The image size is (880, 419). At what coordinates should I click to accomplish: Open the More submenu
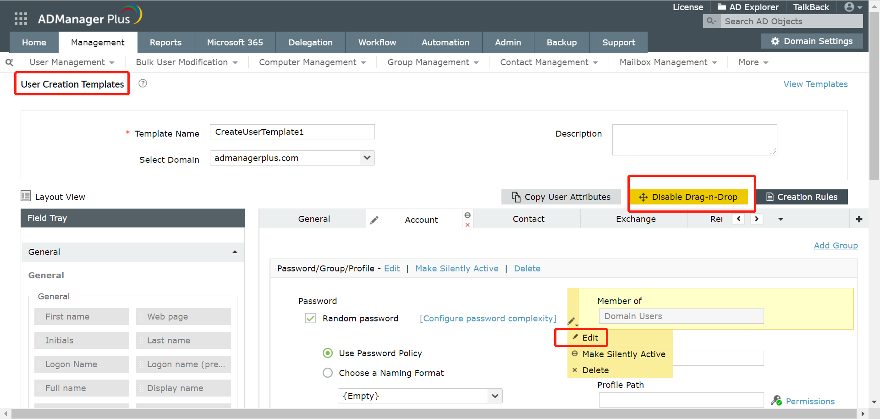tap(753, 62)
